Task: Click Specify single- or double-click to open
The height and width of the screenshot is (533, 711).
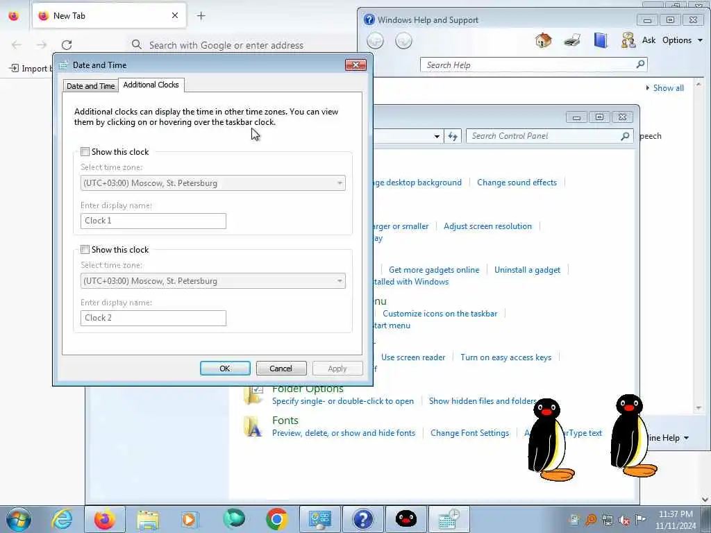Action: [x=343, y=401]
